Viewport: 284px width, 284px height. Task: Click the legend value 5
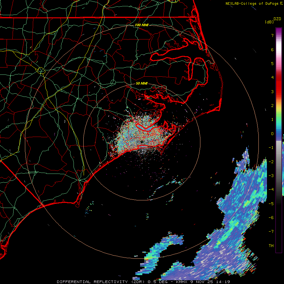point(272,63)
